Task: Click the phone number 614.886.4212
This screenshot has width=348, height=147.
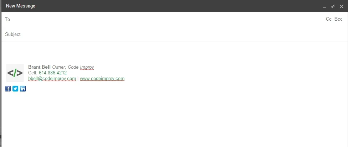Action: point(53,73)
